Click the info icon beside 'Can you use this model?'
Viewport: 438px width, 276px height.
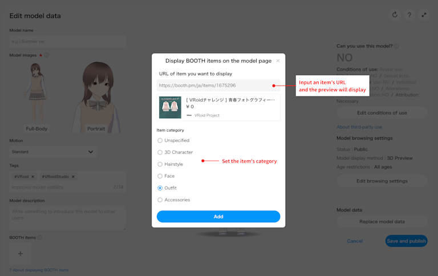coord(396,46)
